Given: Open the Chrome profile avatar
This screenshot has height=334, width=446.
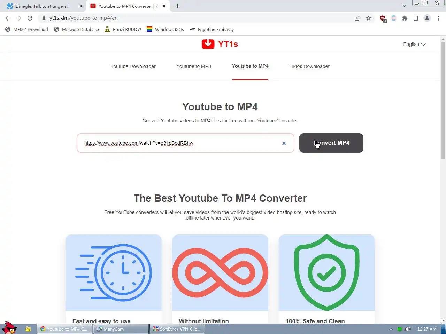Looking at the screenshot, I should (x=427, y=18).
